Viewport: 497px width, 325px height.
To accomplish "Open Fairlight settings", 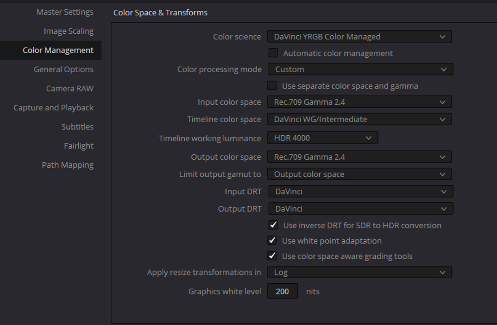I will point(79,146).
